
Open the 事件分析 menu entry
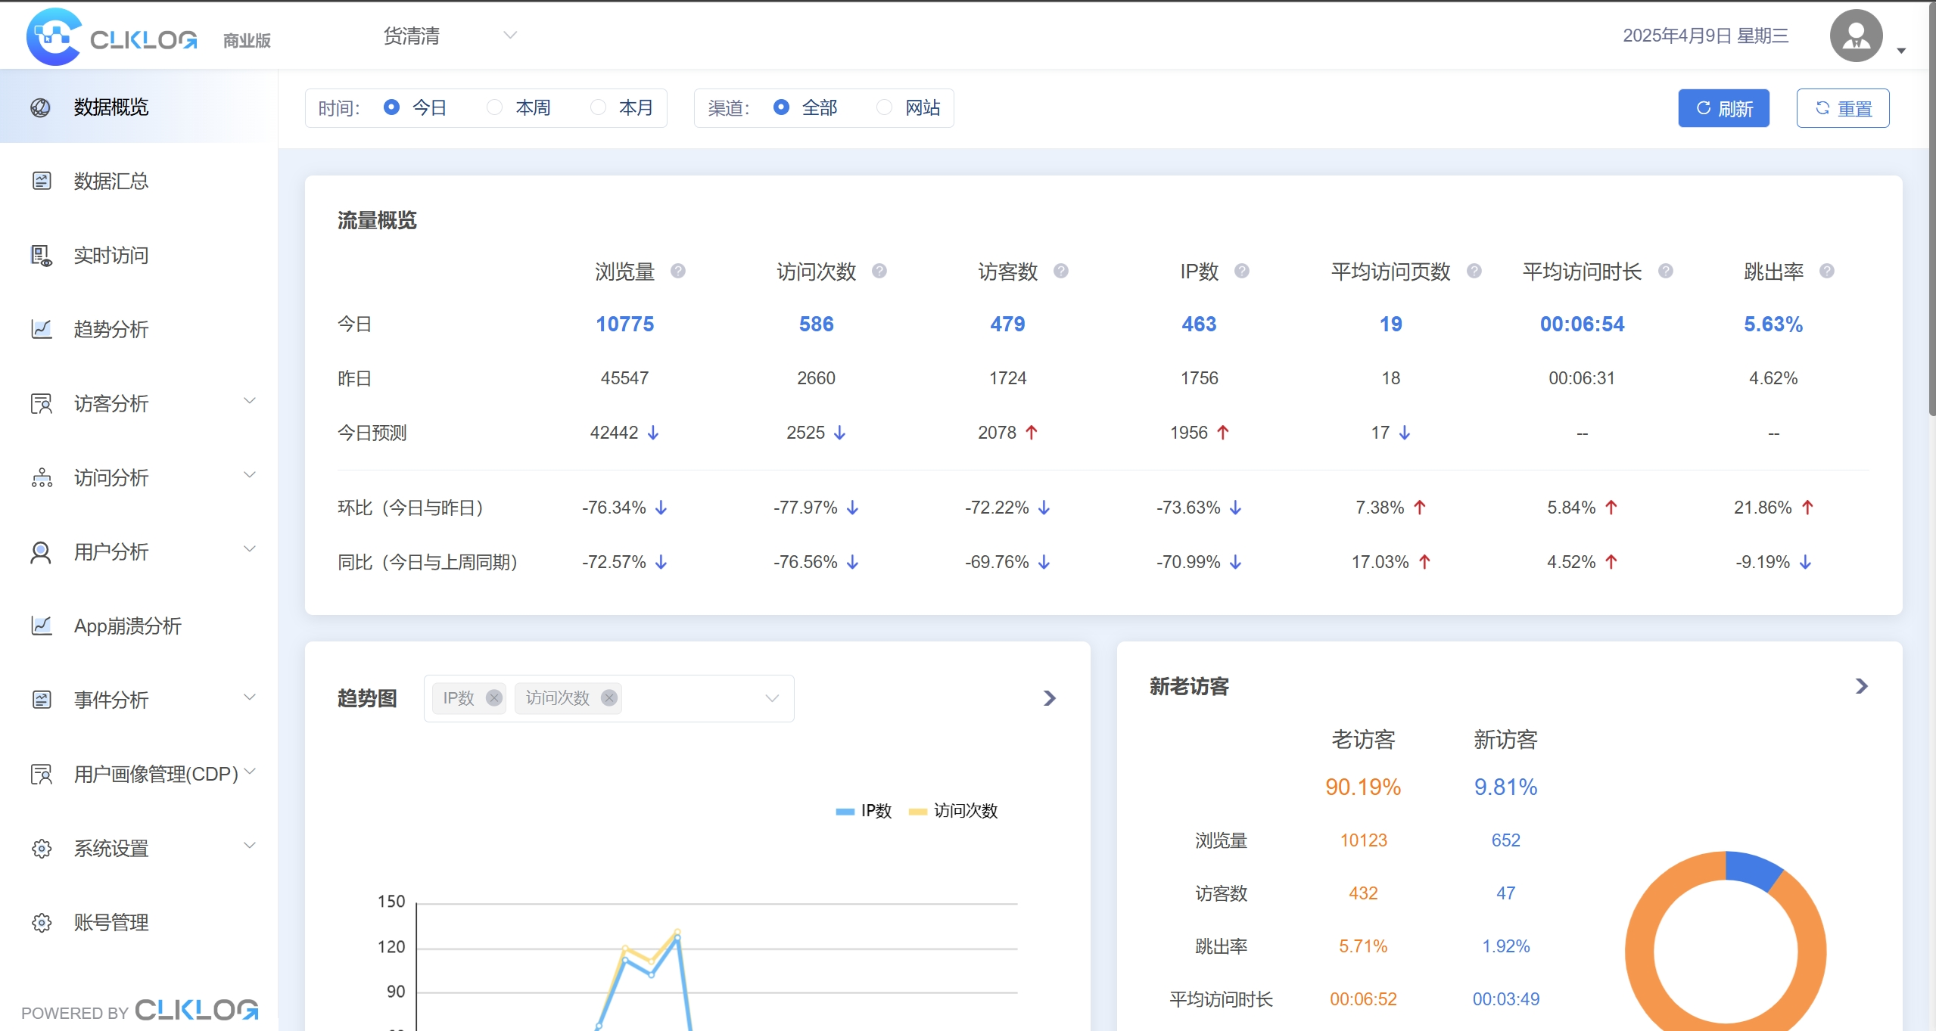point(110,700)
